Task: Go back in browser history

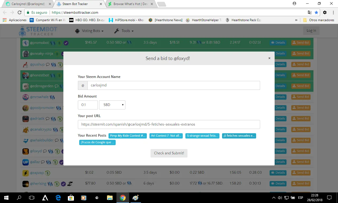Action: click(x=5, y=12)
